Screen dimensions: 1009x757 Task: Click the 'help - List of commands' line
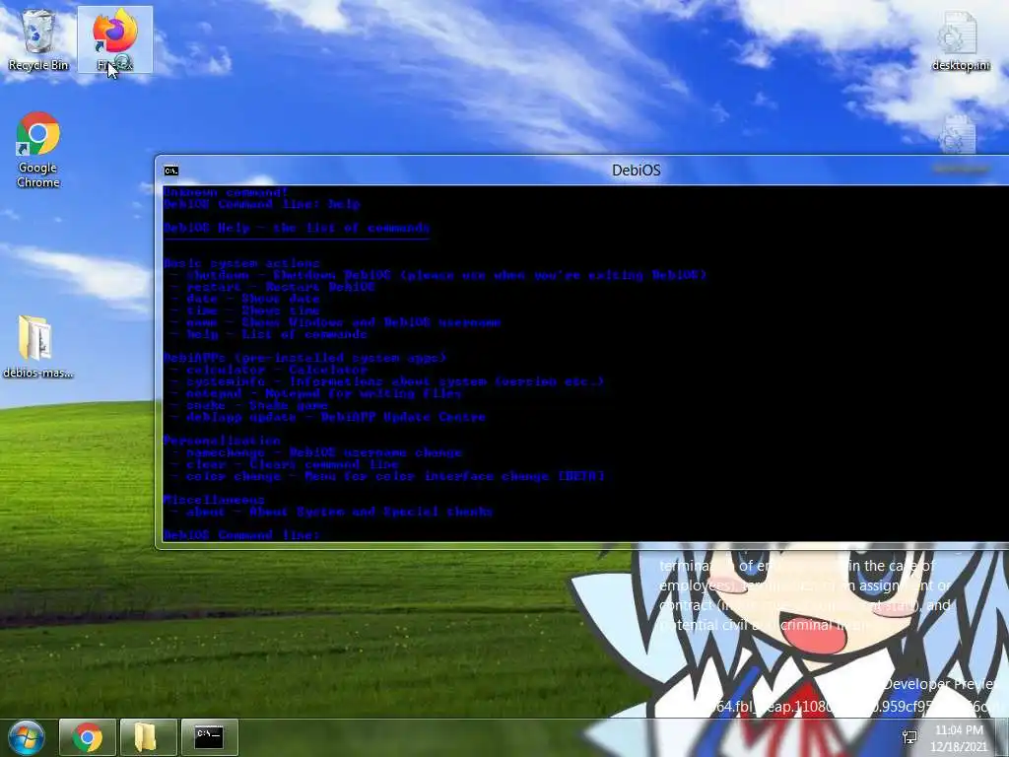269,334
